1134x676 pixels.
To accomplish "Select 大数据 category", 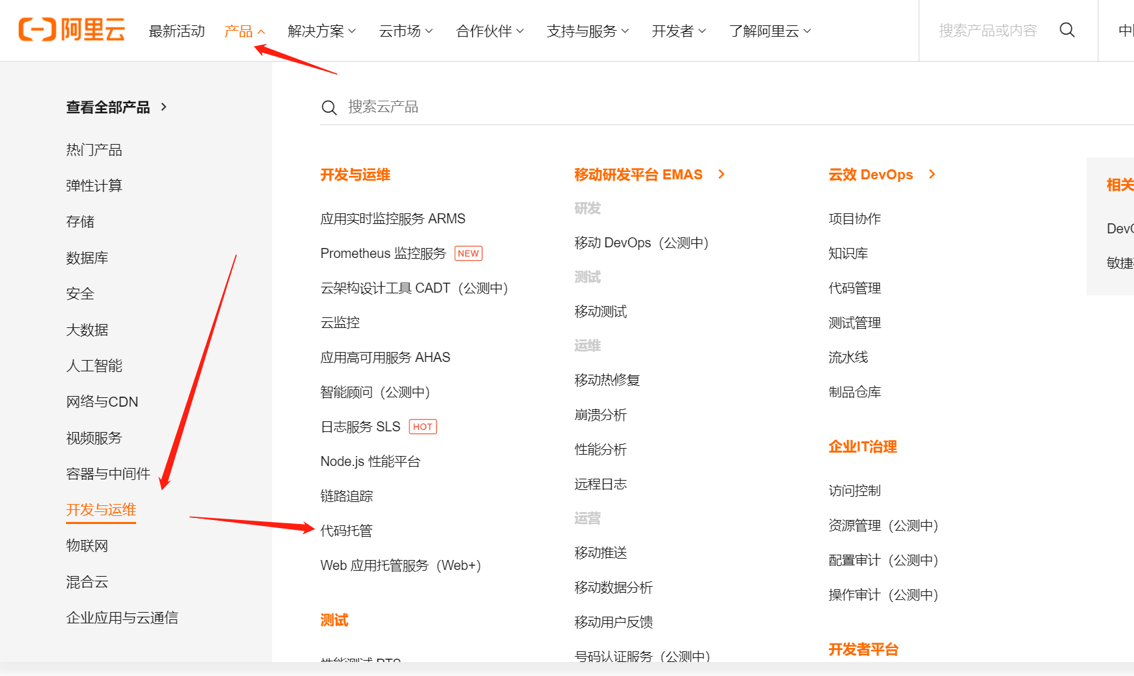I will pos(87,330).
